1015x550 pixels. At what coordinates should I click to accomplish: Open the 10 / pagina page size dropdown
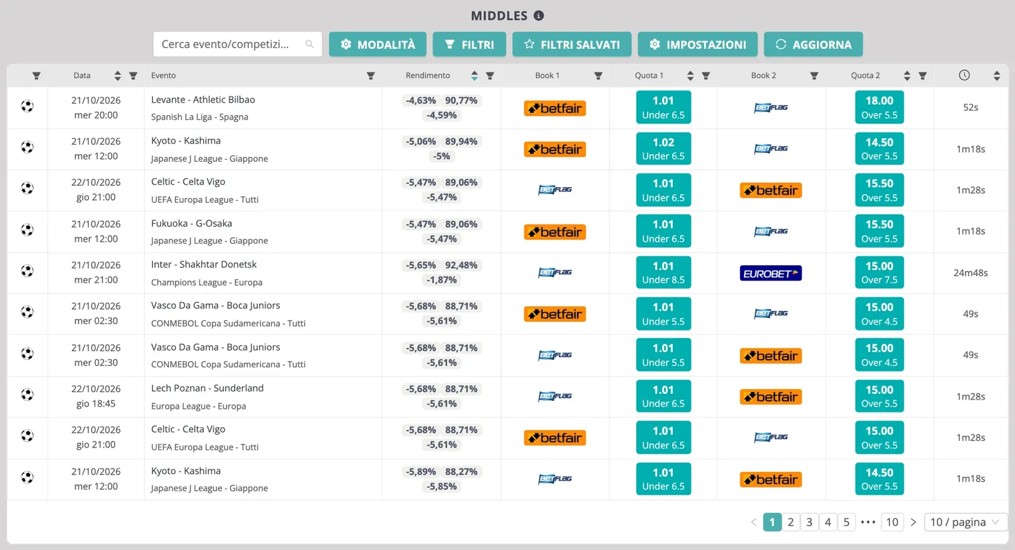tap(965, 522)
